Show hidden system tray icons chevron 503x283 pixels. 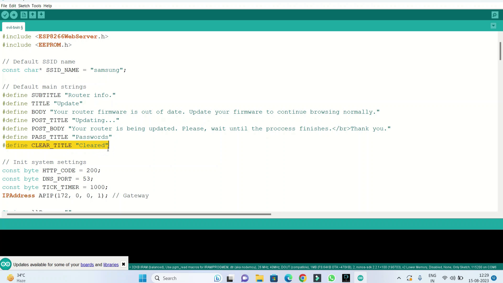pos(399,278)
